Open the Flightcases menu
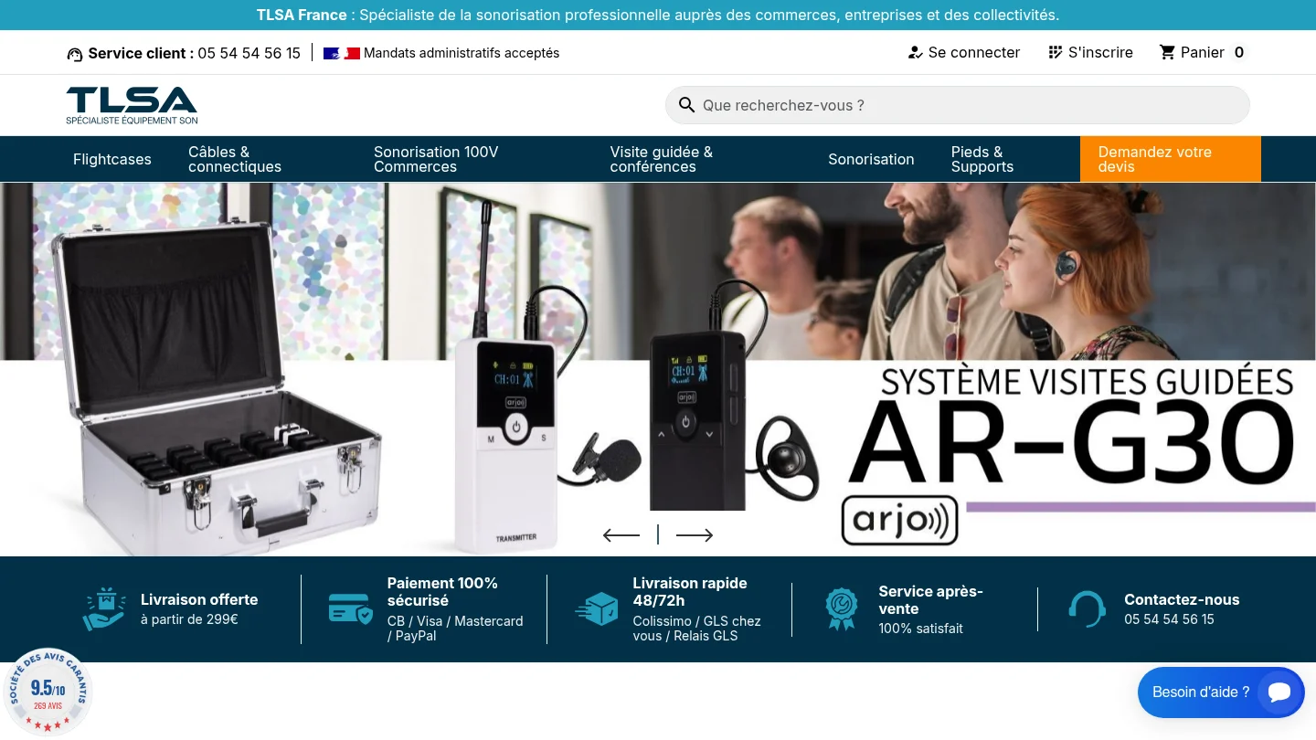Screen dimensions: 1316x740 point(112,159)
